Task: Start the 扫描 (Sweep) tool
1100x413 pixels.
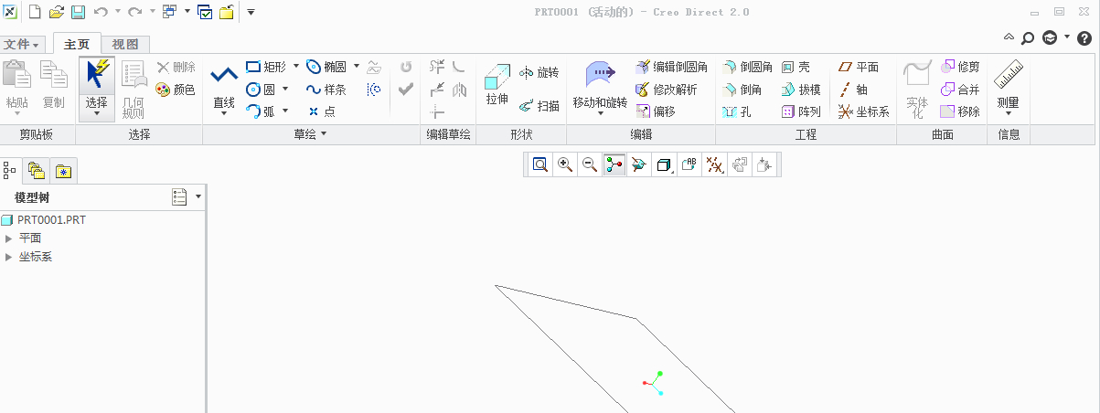Action: pos(539,106)
